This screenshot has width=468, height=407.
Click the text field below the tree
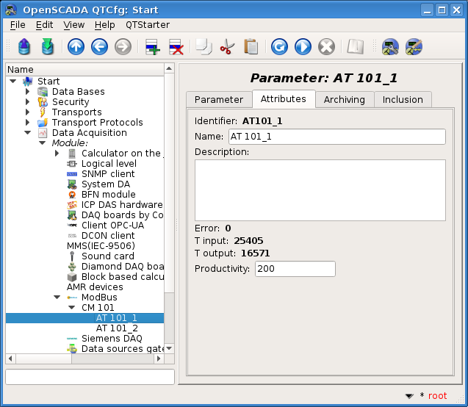coord(90,377)
